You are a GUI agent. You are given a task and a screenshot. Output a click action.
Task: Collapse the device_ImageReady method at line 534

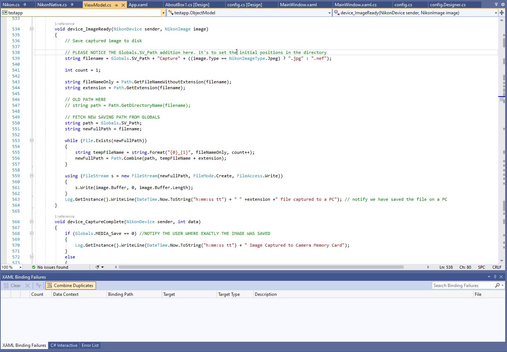pyautogui.click(x=32, y=29)
